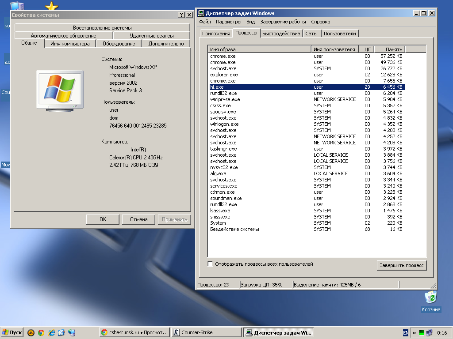Select the hl.exe process row
Screen dimensions: 453x339
307,87
